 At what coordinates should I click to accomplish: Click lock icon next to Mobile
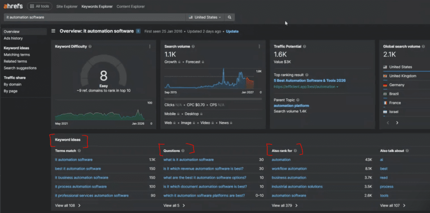[x=178, y=114]
